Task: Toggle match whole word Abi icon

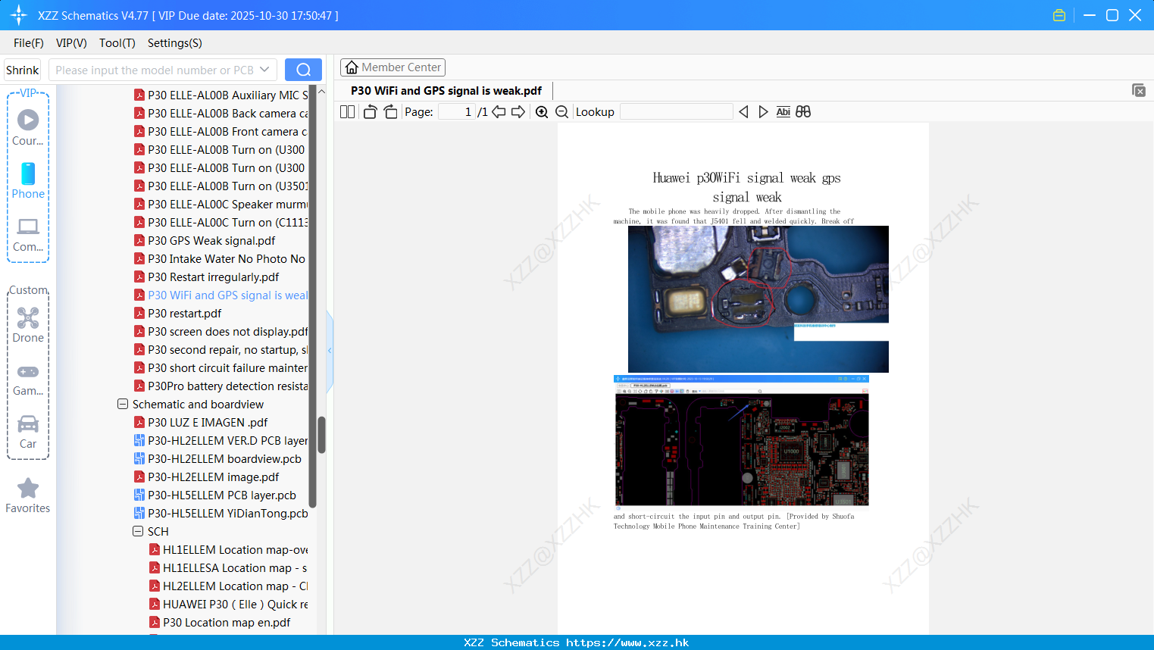Action: (x=783, y=111)
